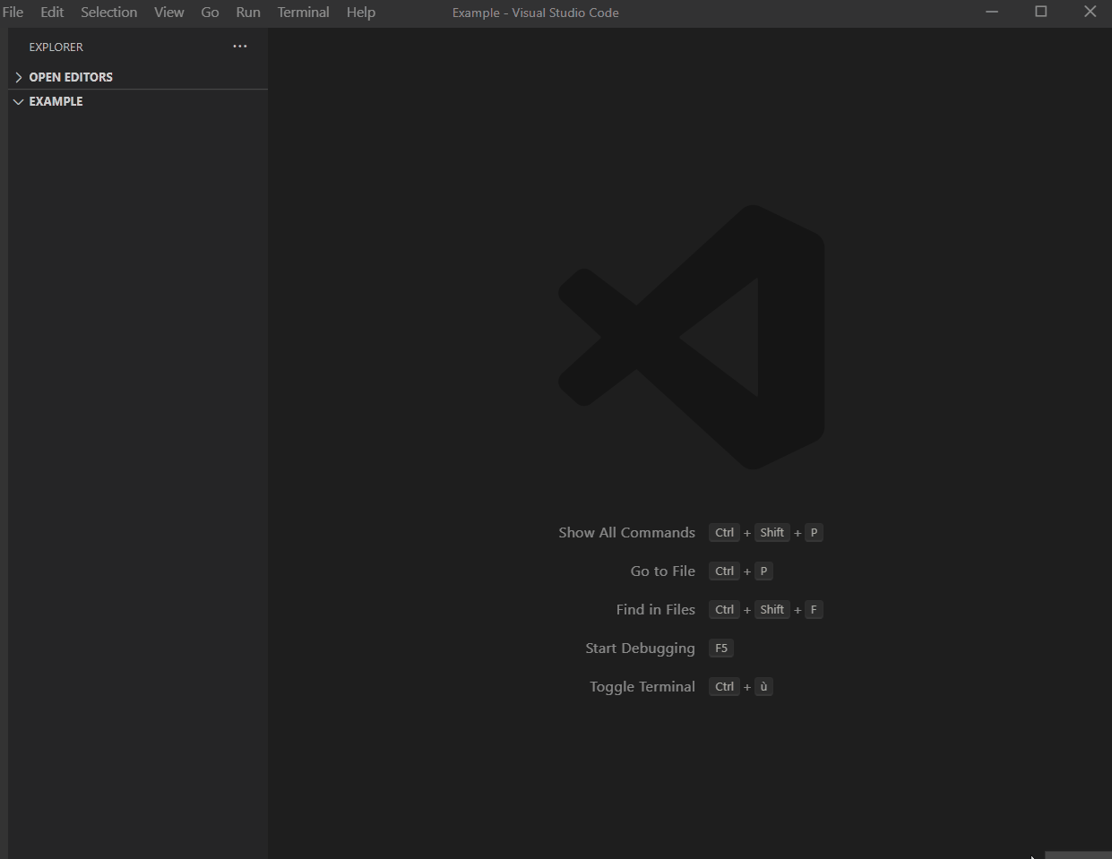
Task: Open the File menu
Action: pyautogui.click(x=13, y=13)
